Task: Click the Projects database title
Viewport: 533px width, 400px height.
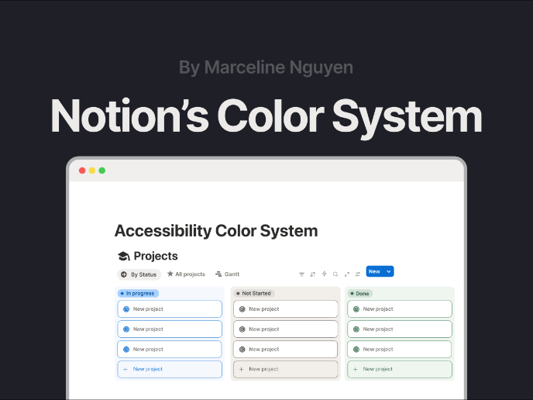Action: (x=156, y=256)
